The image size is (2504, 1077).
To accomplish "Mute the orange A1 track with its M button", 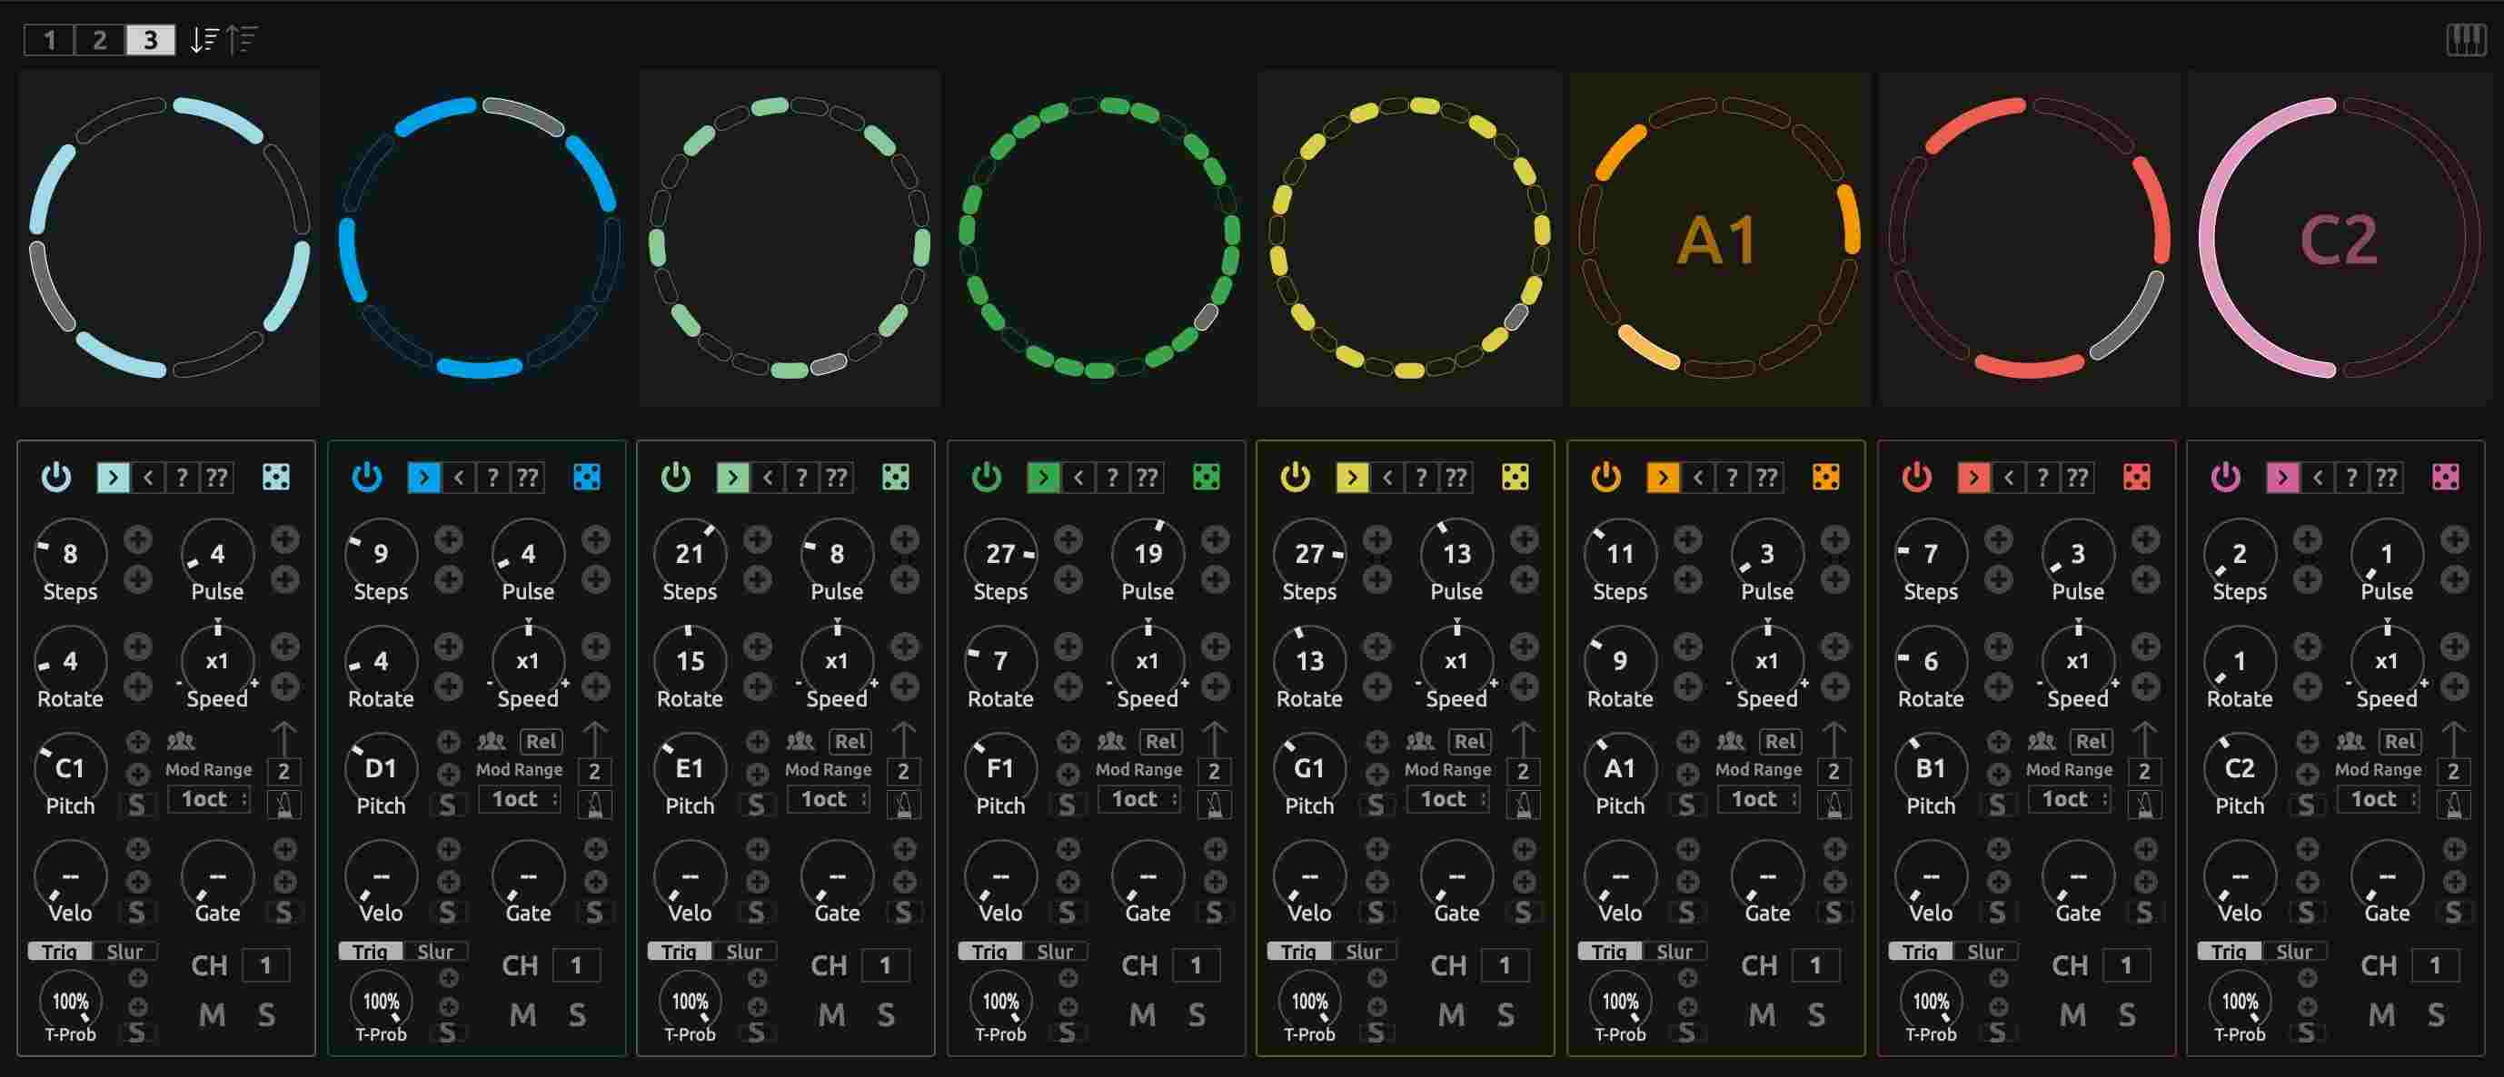I will coord(1762,1015).
